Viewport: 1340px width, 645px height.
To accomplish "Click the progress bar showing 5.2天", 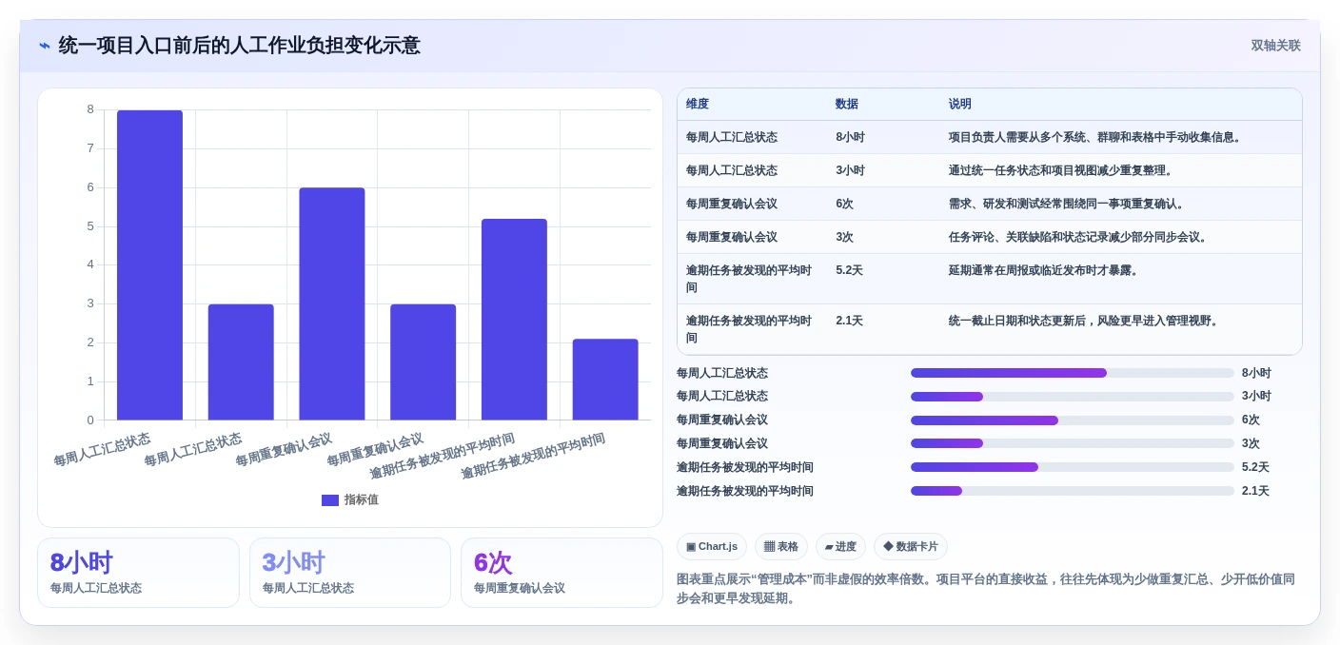I will [x=1073, y=467].
